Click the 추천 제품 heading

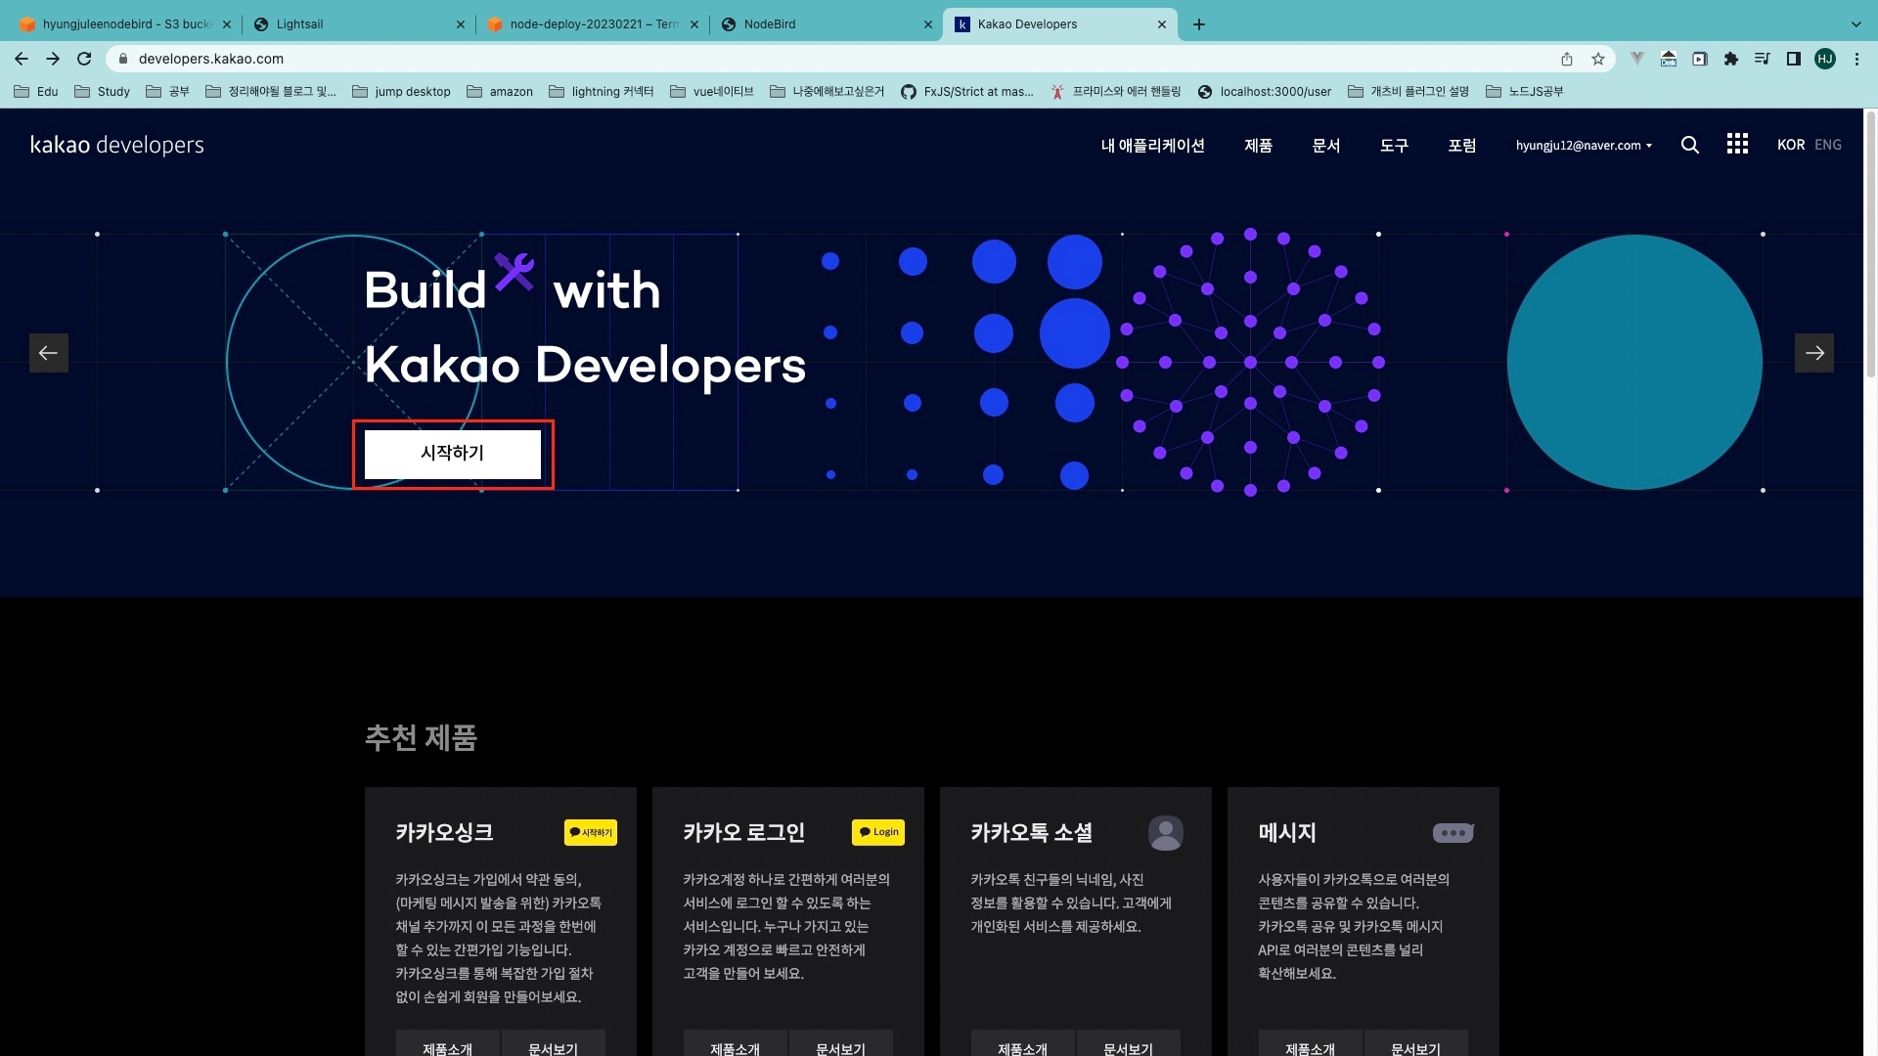tap(421, 737)
